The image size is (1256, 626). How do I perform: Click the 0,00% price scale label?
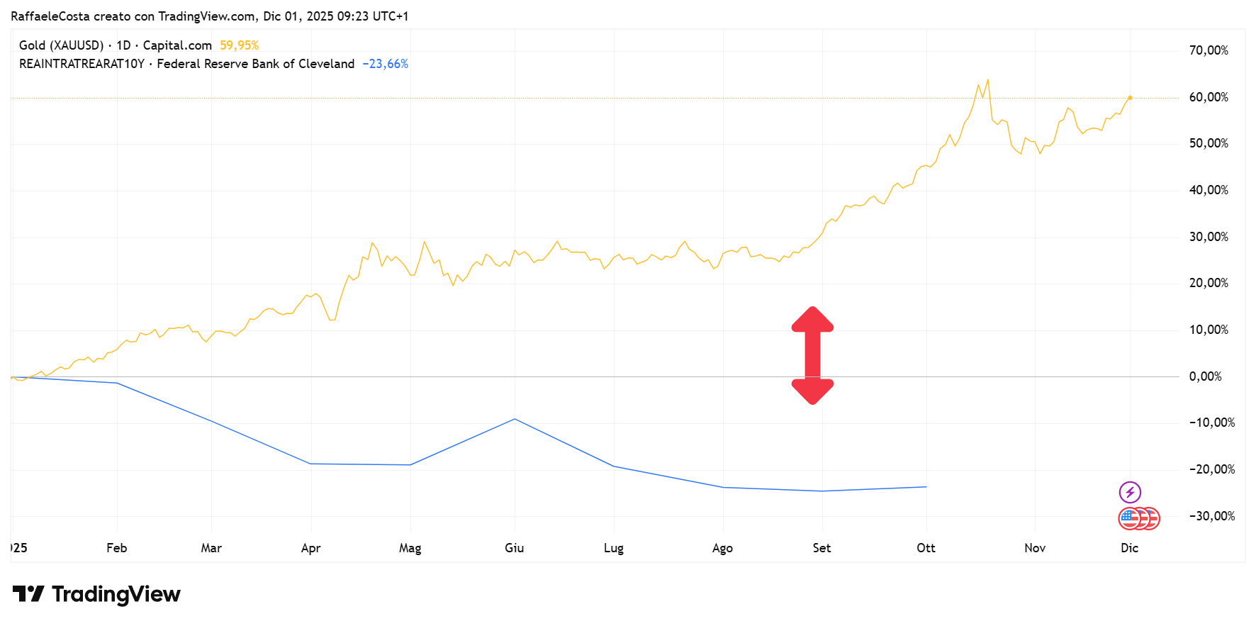[x=1205, y=376]
